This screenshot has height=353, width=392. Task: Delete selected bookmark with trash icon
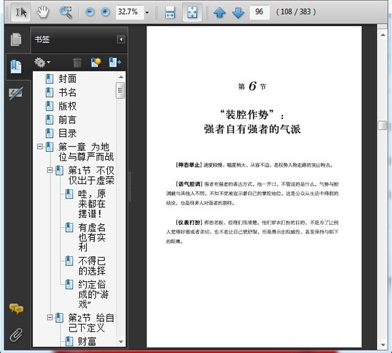[77, 62]
